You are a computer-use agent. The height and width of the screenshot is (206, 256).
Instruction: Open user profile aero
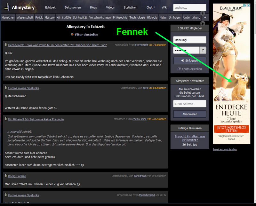[145, 88]
